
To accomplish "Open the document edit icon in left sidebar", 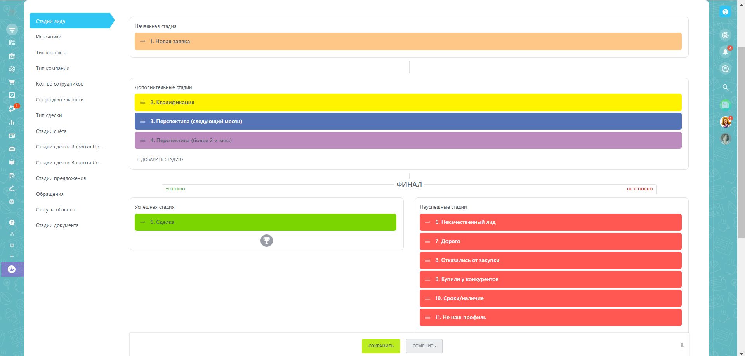I will pyautogui.click(x=12, y=175).
